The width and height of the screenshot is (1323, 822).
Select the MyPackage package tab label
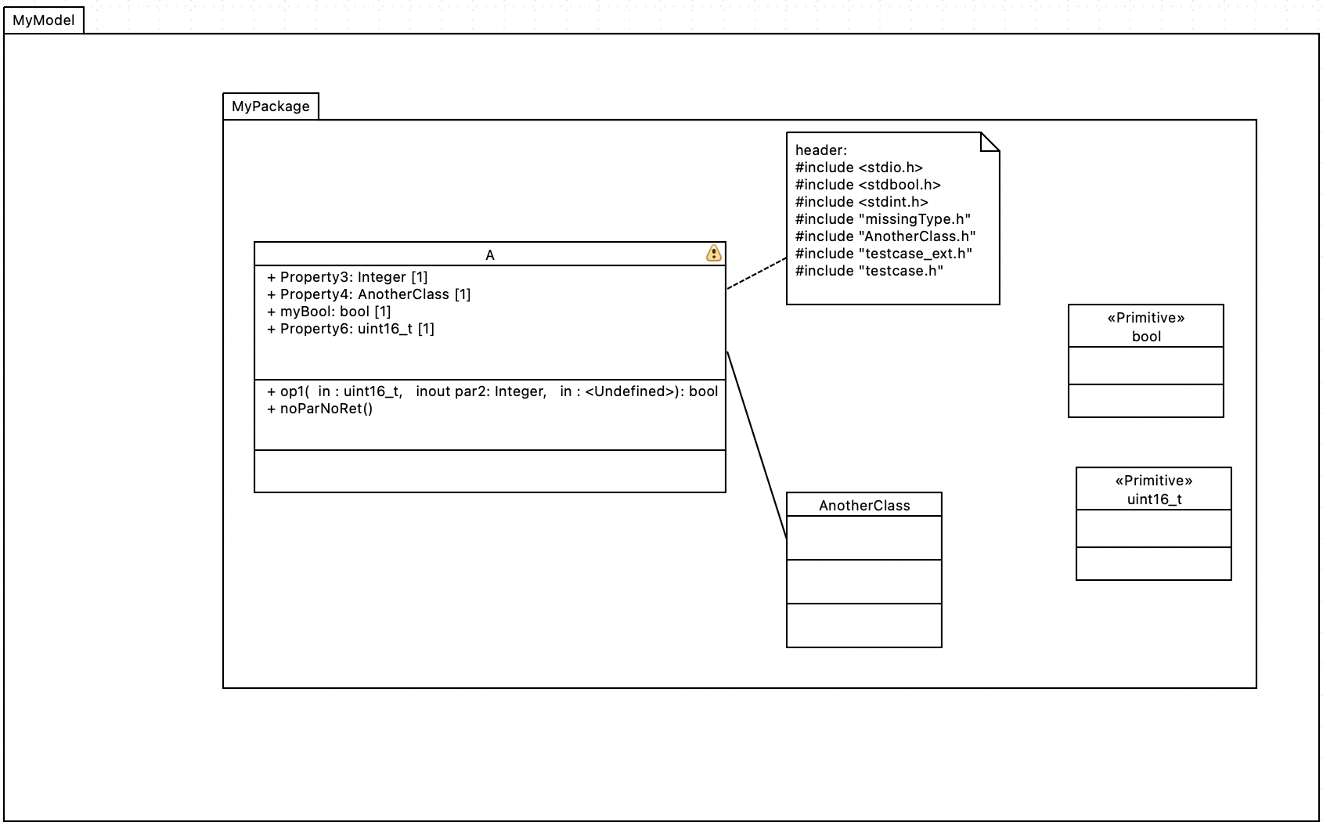[x=270, y=106]
